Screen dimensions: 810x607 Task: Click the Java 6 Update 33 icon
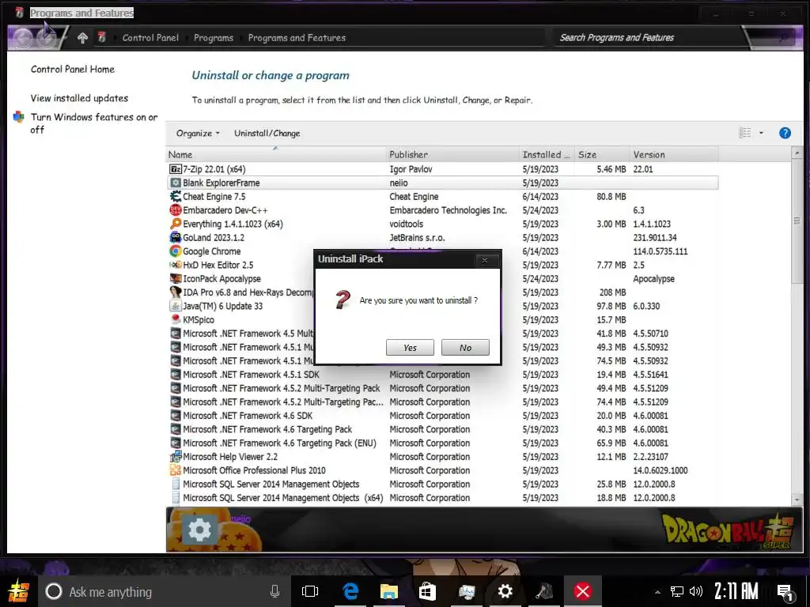coord(176,306)
